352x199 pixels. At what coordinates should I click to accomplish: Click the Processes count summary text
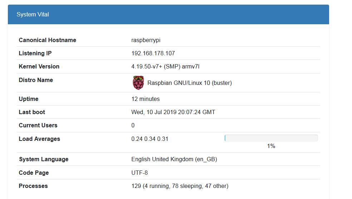click(x=180, y=186)
